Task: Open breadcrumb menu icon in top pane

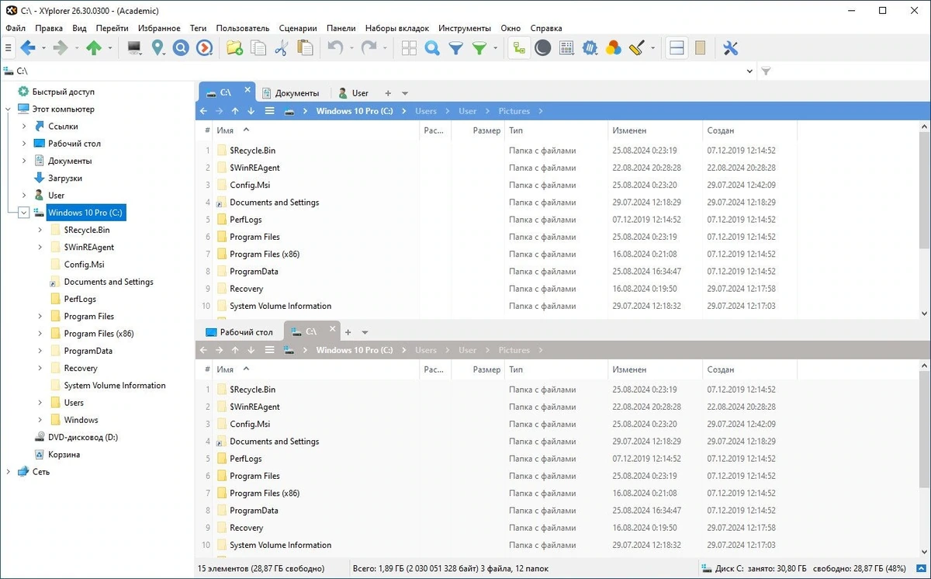Action: tap(269, 111)
